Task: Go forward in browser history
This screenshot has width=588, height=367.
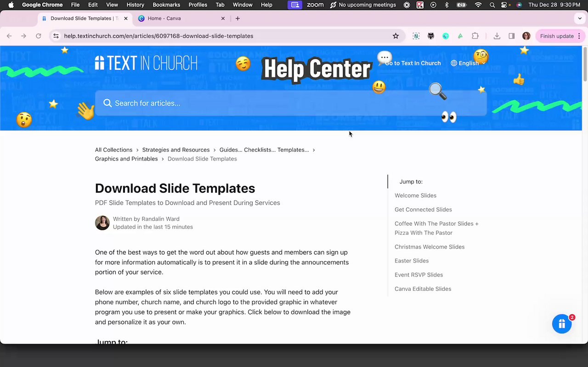Action: coord(23,36)
